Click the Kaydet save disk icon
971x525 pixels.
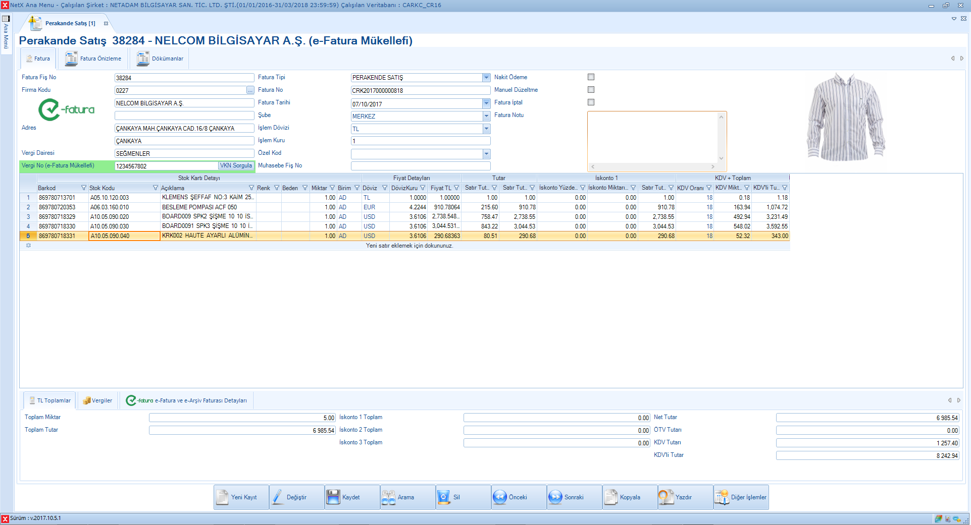tap(333, 497)
